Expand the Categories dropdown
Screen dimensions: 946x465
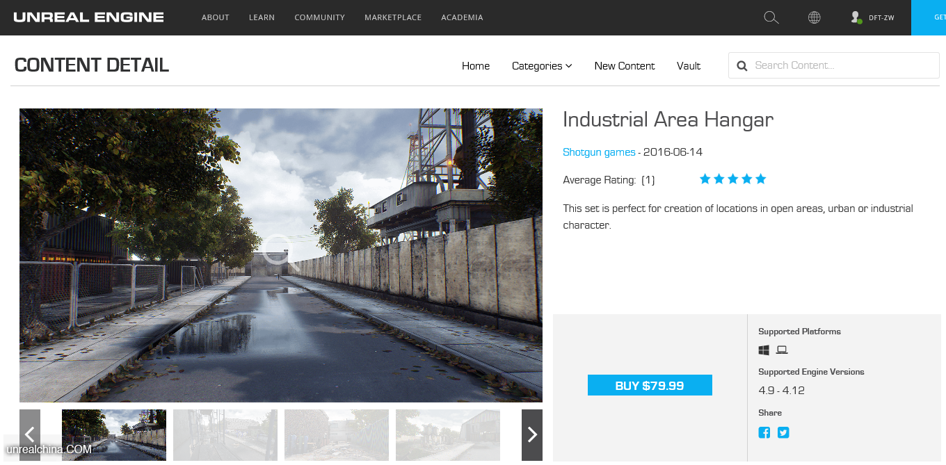[541, 66]
